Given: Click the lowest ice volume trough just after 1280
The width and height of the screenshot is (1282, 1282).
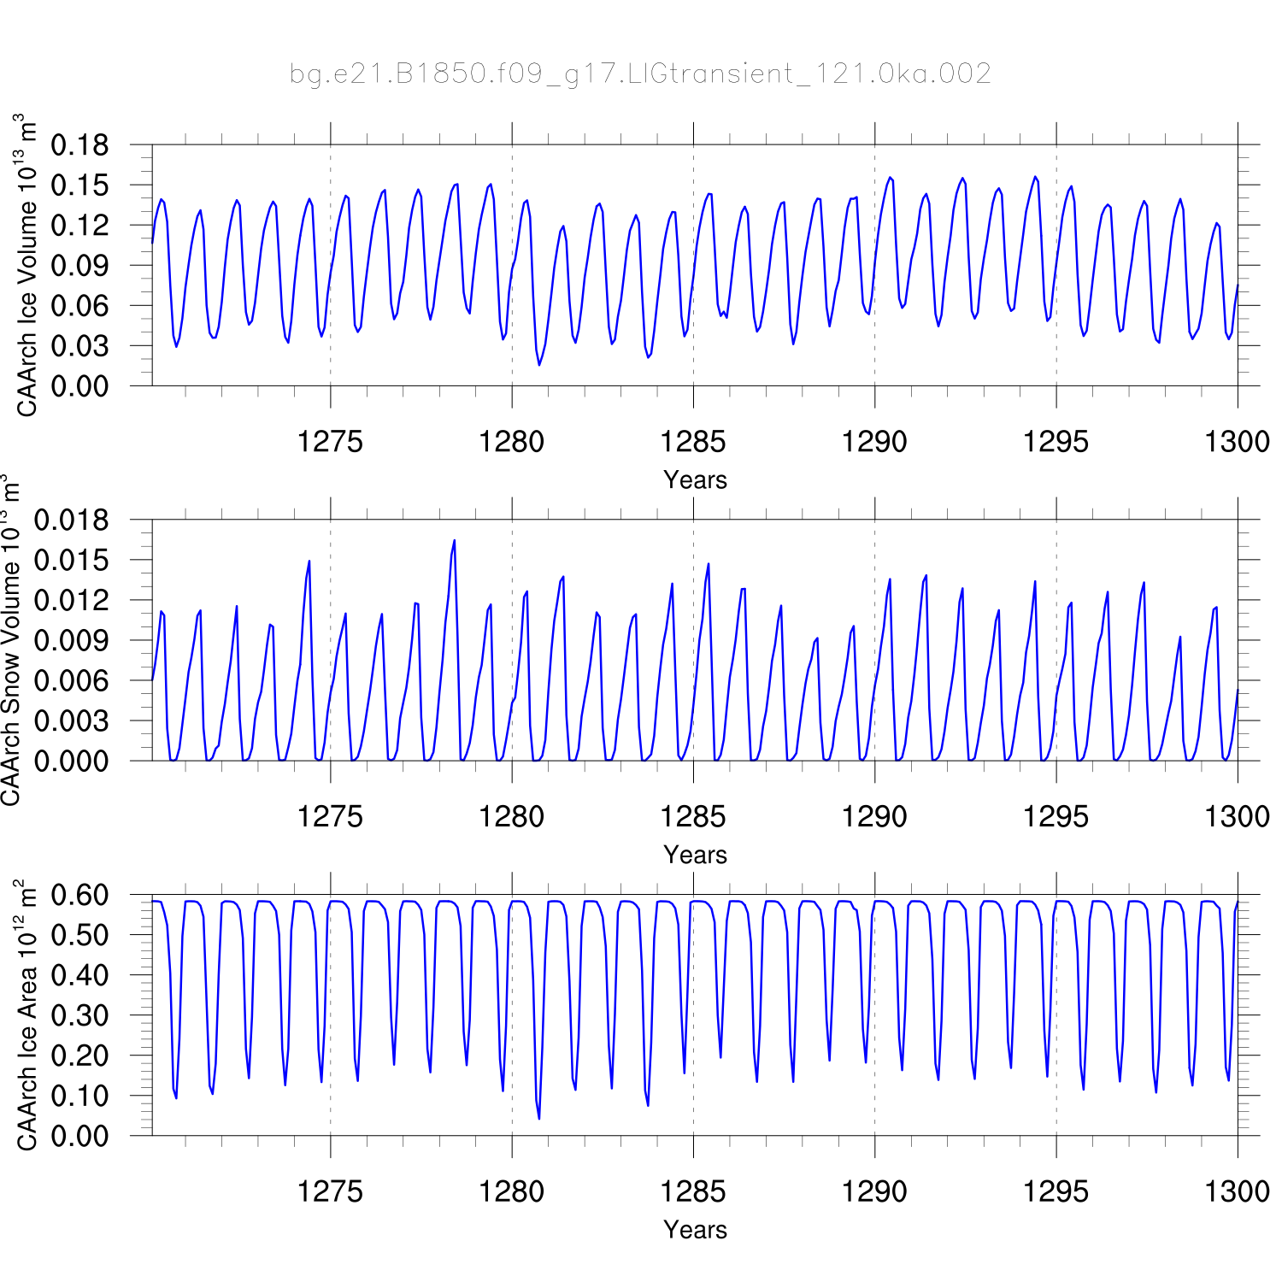Looking at the screenshot, I should pos(539,365).
